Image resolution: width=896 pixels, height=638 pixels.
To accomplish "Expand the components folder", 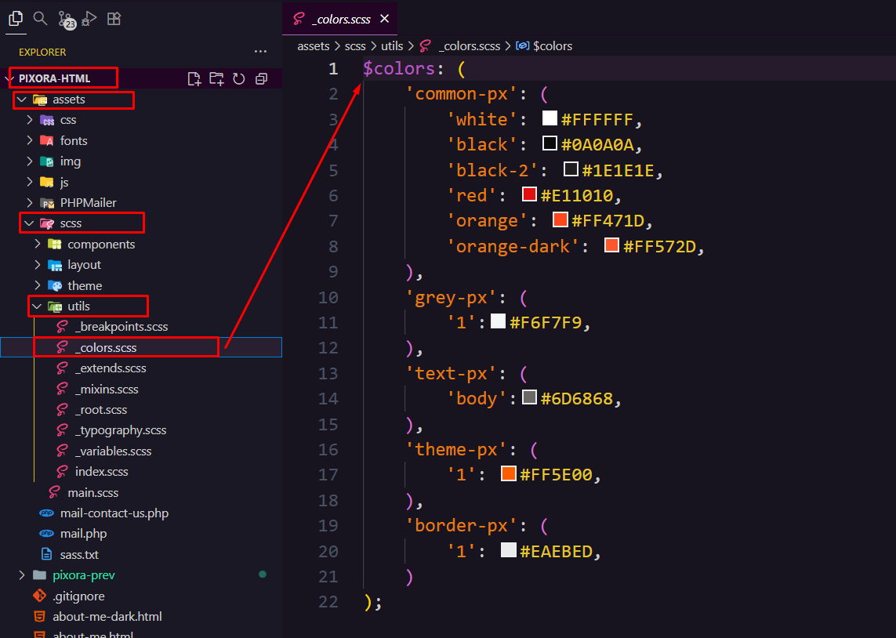I will pos(100,244).
